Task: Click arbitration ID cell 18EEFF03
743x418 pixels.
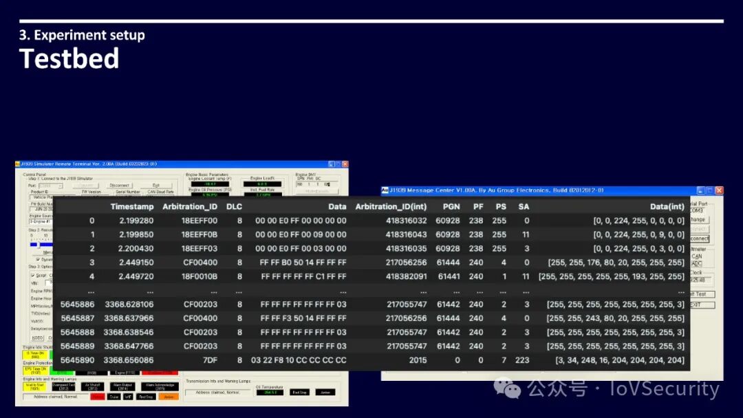Action: [x=200, y=248]
